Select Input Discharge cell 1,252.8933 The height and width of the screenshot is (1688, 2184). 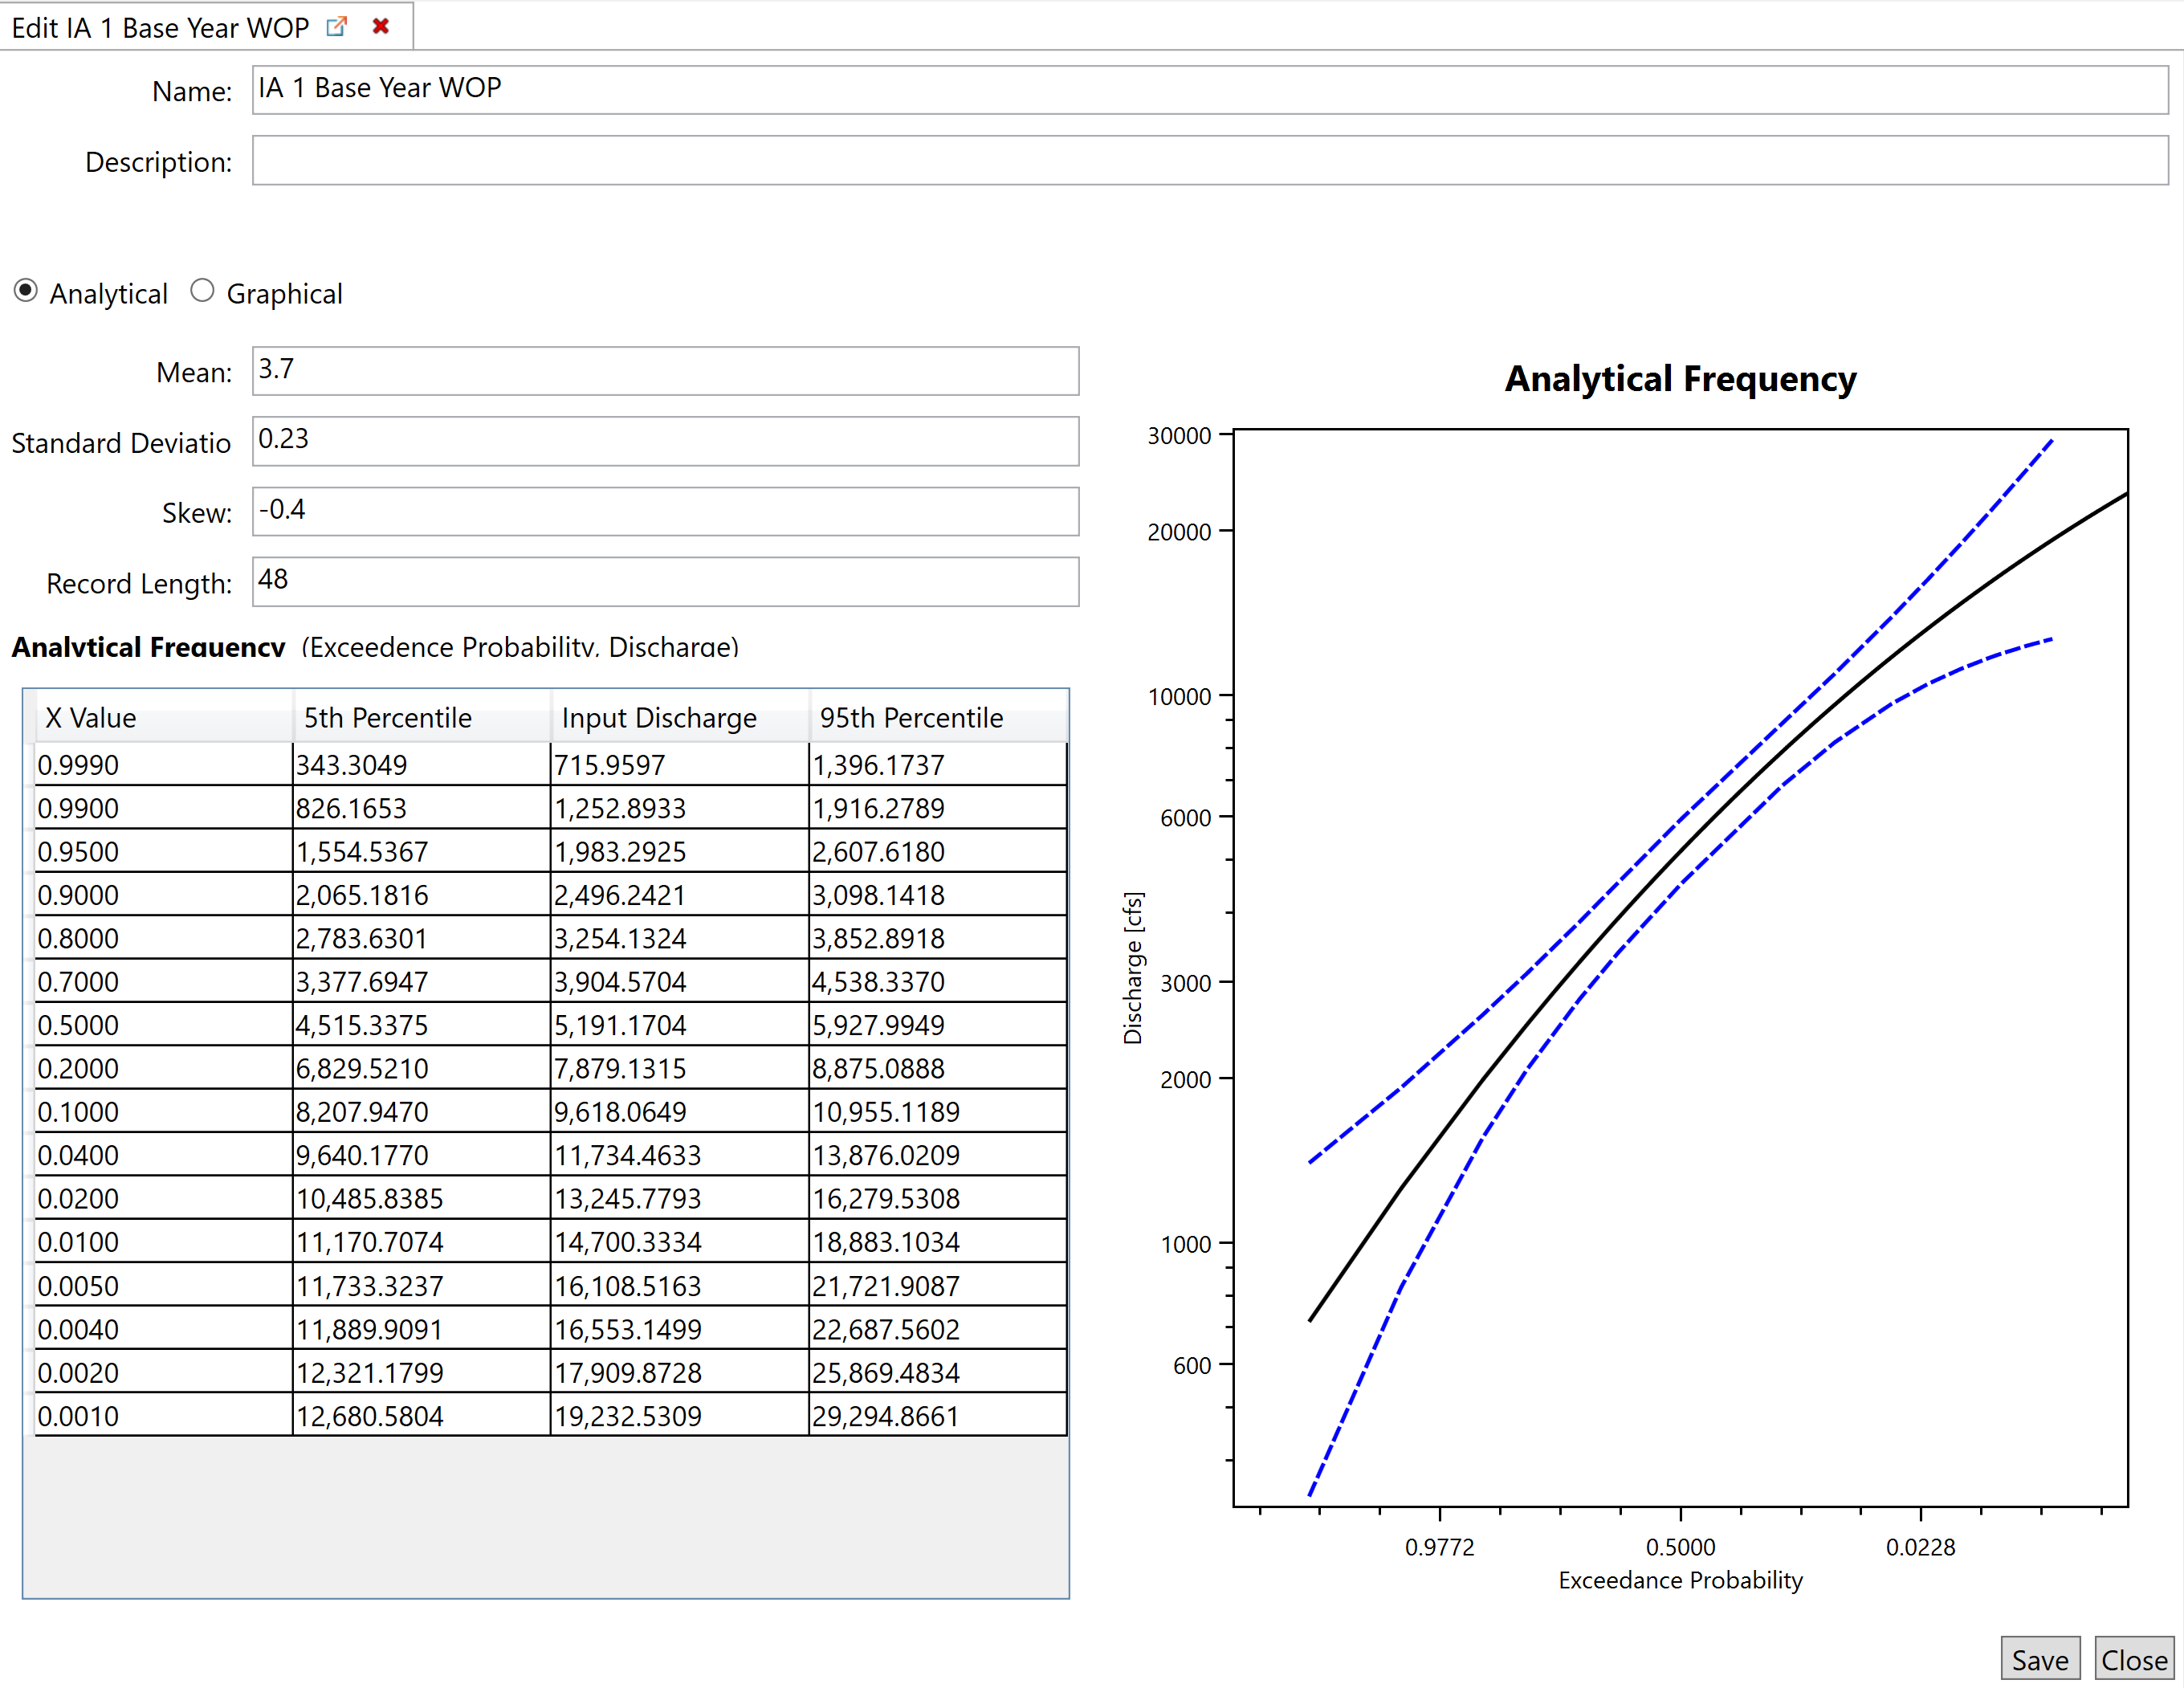pos(680,808)
